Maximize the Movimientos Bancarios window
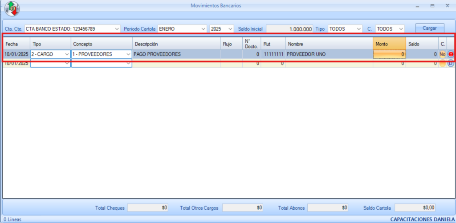 pos(432,6)
